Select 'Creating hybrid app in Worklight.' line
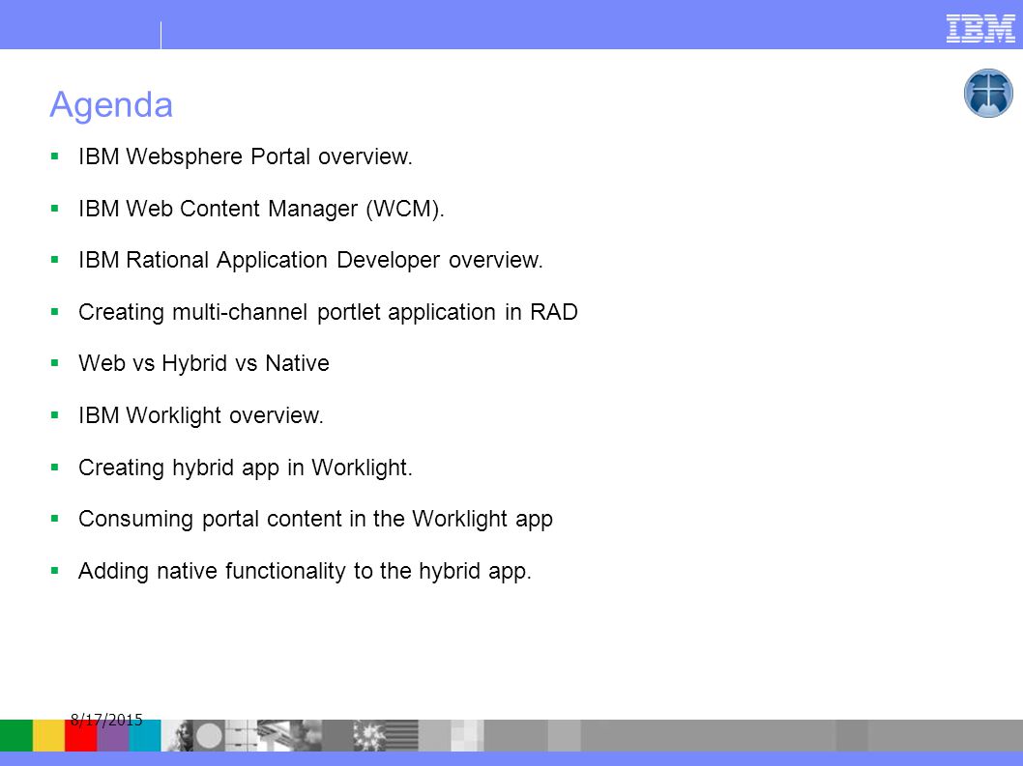The image size is (1023, 766). 246,468
